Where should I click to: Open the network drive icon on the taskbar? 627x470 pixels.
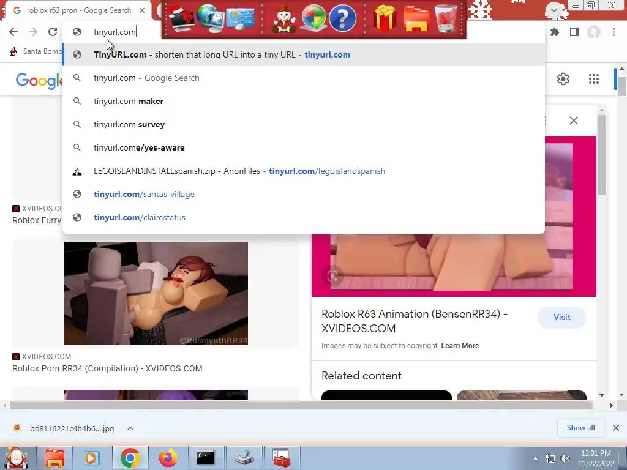[x=244, y=458]
